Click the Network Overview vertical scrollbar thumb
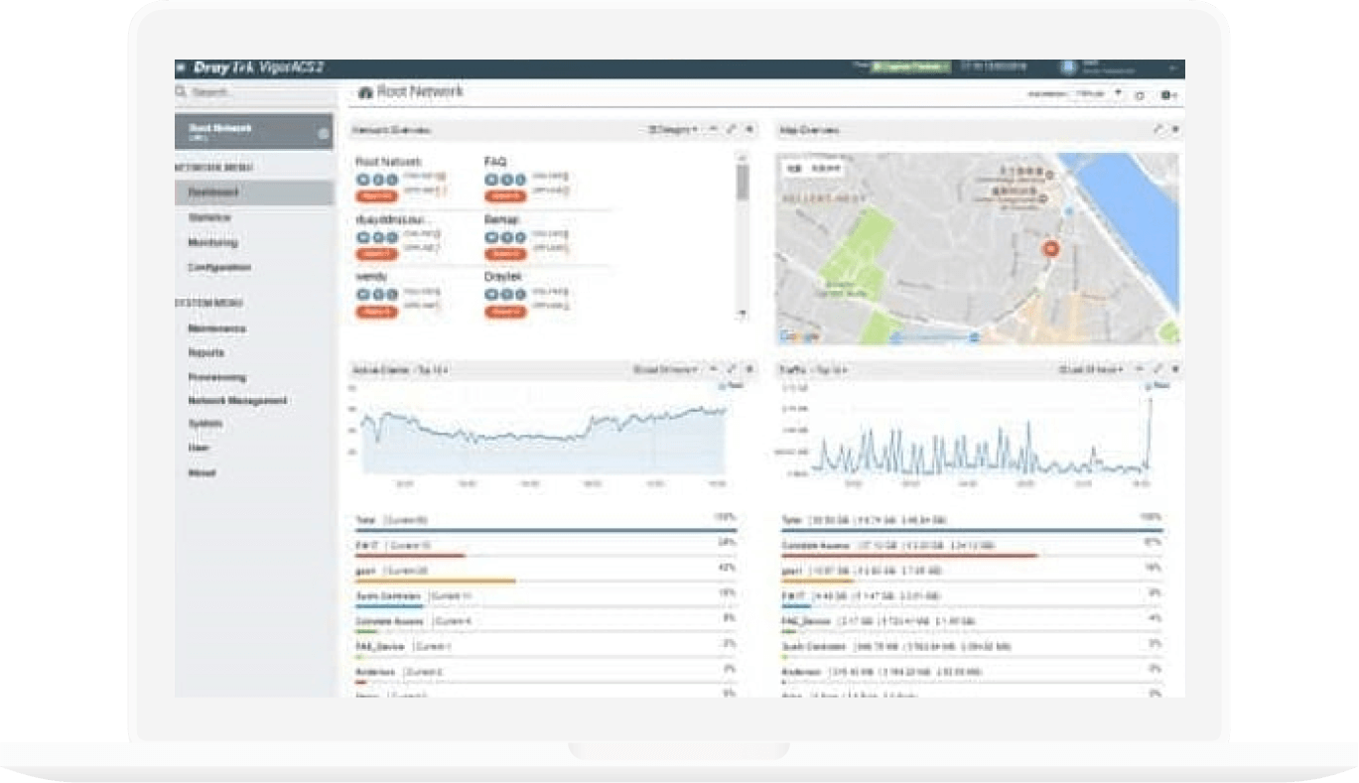This screenshot has height=783, width=1359. click(742, 181)
